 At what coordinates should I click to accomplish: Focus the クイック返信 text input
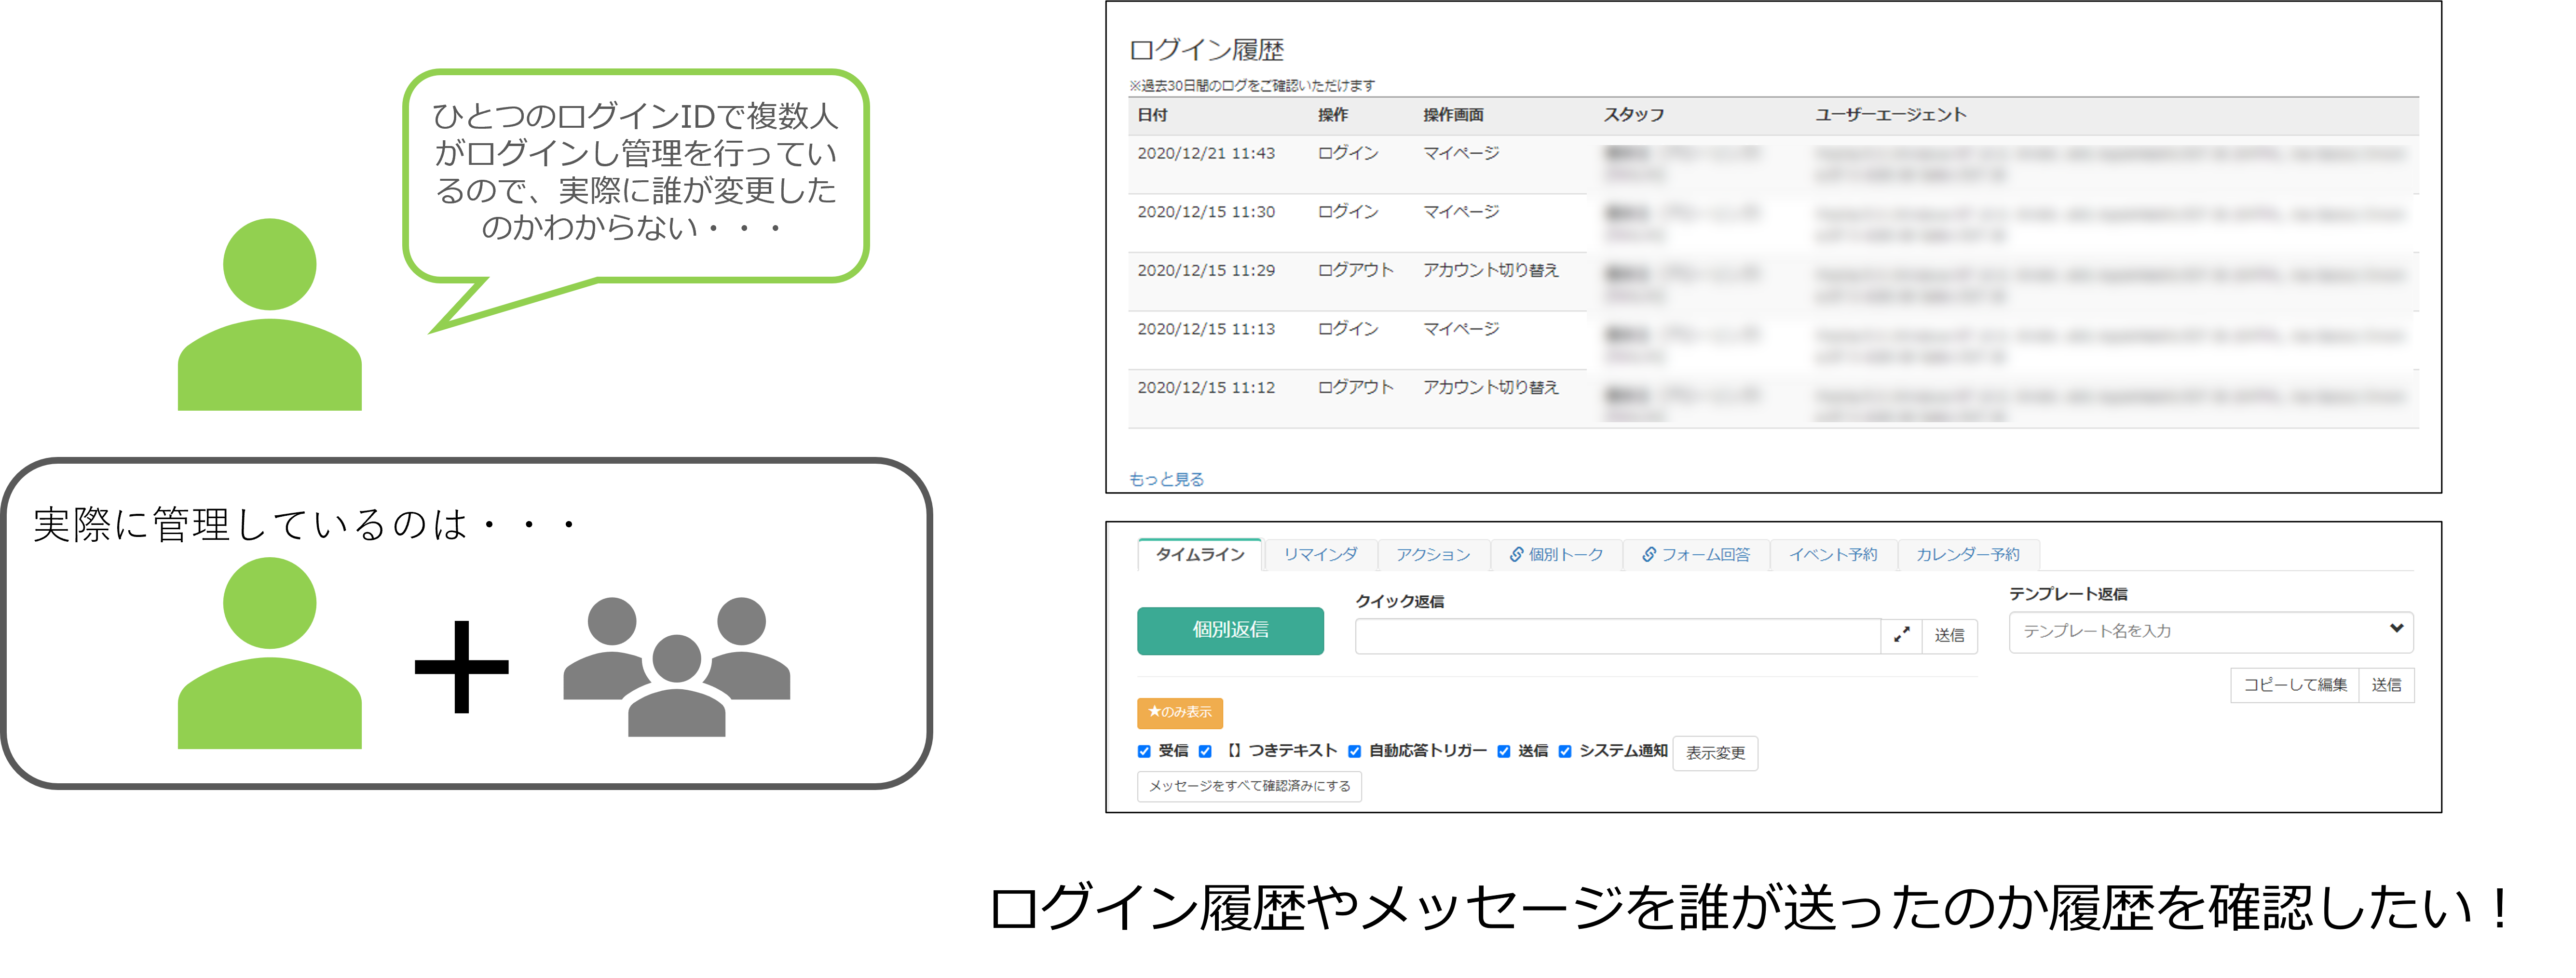[x=1618, y=635]
